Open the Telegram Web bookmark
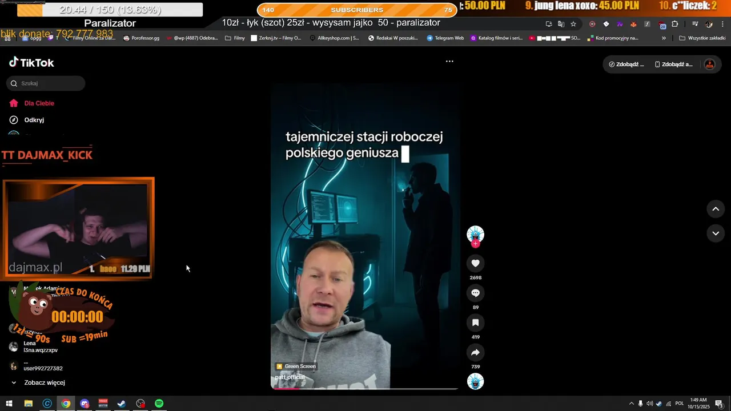Screen dimensions: 731x411 tap(445, 38)
